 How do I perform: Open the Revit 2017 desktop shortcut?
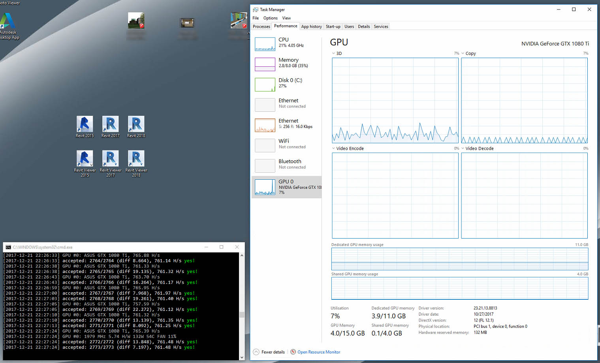(x=110, y=126)
